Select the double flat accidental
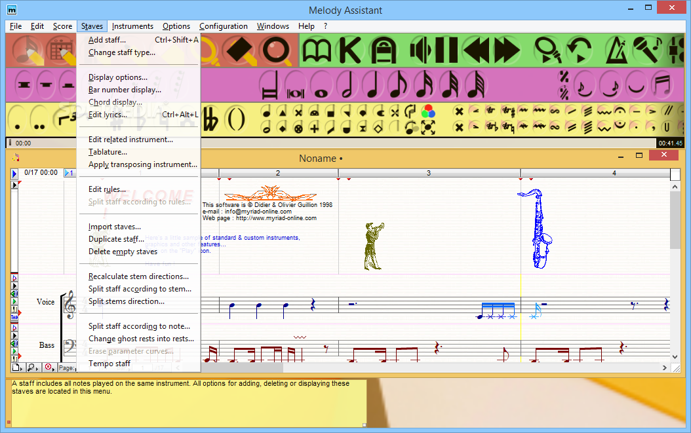This screenshot has width=691, height=433. [210, 119]
